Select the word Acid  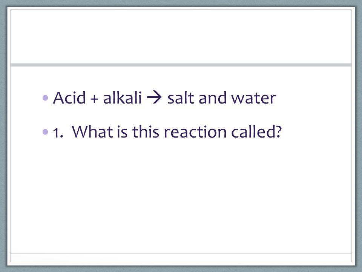pyautogui.click(x=69, y=97)
